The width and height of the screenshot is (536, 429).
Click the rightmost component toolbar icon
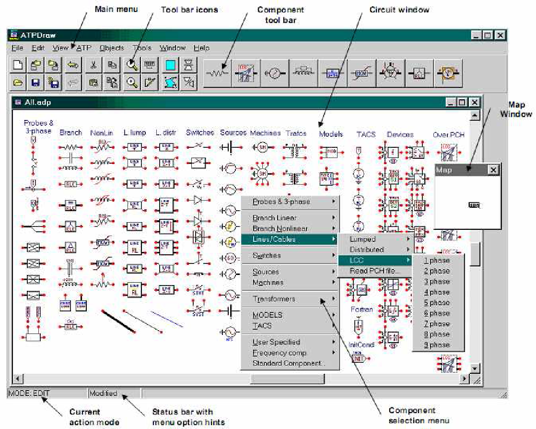point(448,73)
